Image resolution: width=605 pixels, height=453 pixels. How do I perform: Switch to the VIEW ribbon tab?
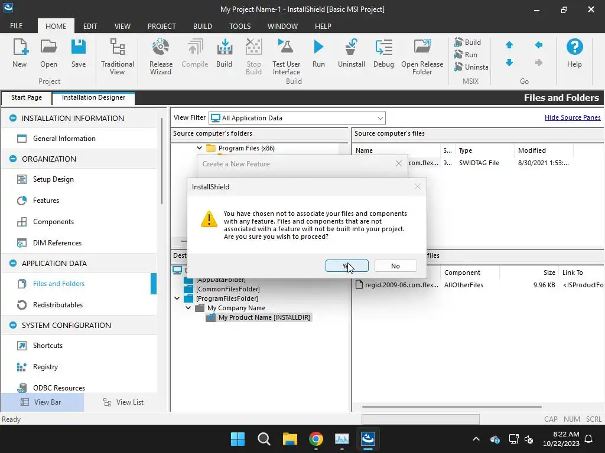pos(122,26)
